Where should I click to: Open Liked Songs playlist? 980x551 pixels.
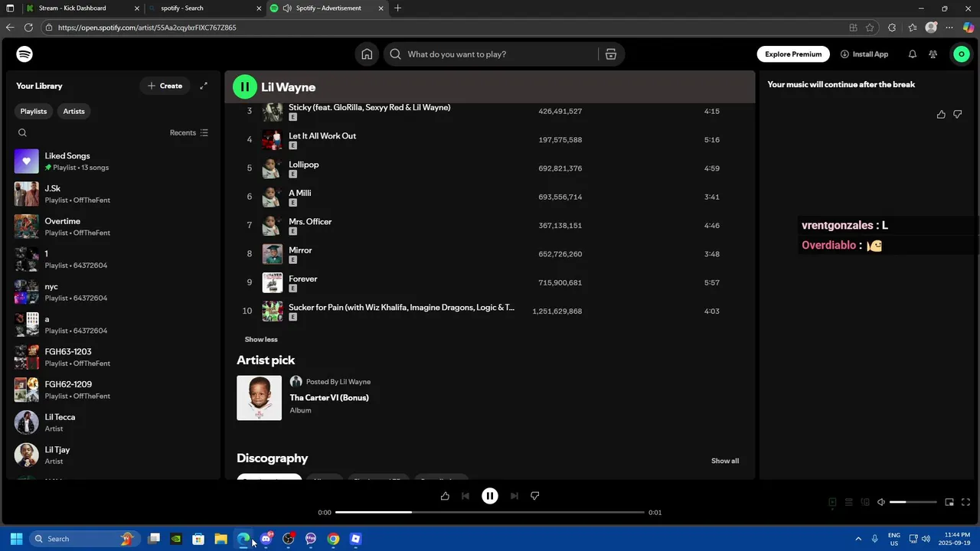click(x=113, y=161)
